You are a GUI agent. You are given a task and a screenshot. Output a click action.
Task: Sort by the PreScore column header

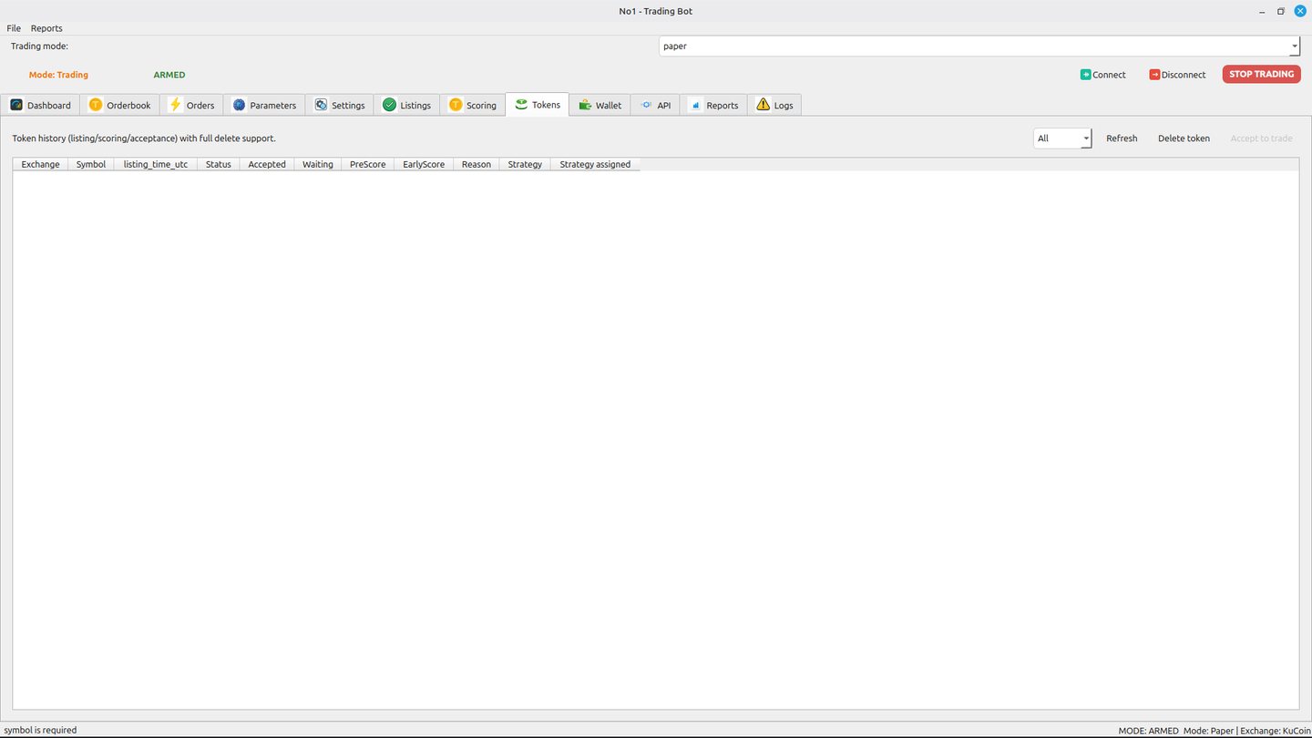tap(368, 164)
